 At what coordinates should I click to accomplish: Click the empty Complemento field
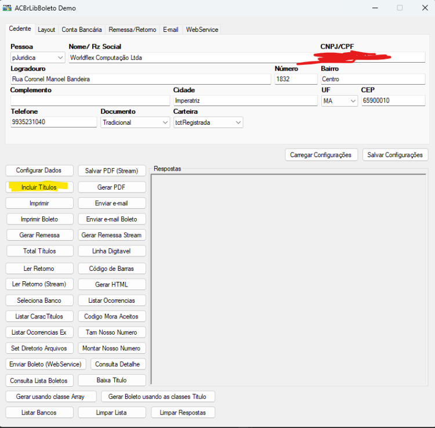point(90,100)
